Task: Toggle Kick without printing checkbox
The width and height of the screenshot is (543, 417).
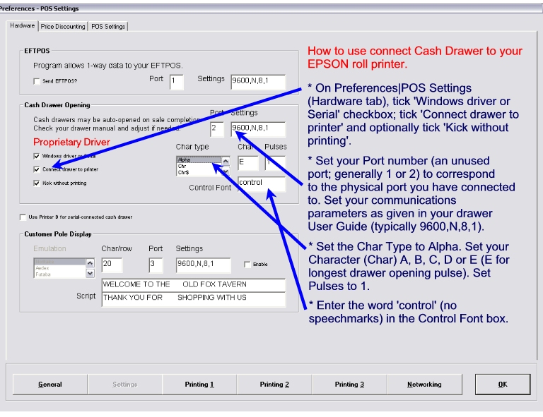Action: [37, 183]
